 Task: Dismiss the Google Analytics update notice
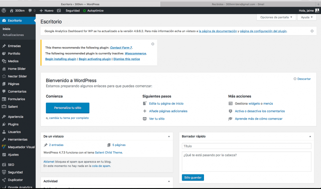click(x=312, y=31)
